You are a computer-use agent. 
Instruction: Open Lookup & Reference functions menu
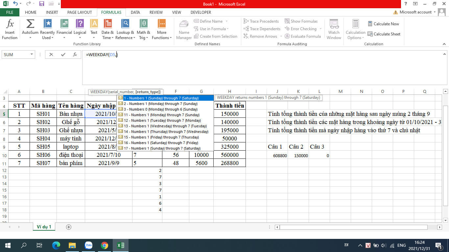(x=125, y=30)
